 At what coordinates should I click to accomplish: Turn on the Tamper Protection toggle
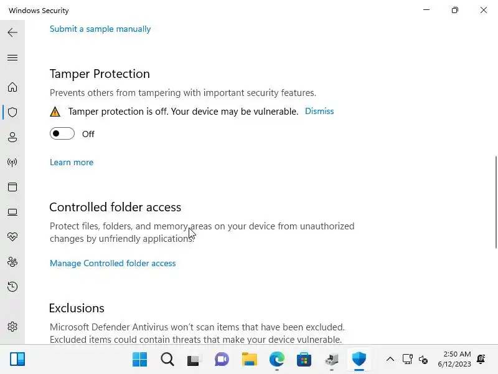click(62, 133)
